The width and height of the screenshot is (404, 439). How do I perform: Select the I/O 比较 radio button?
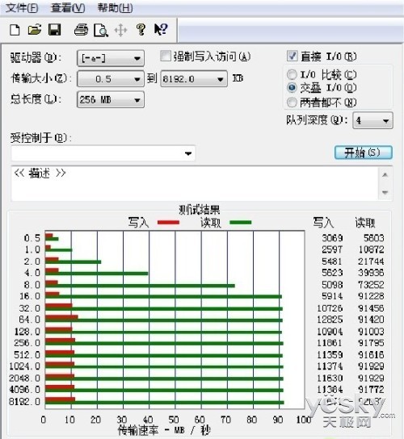[292, 74]
